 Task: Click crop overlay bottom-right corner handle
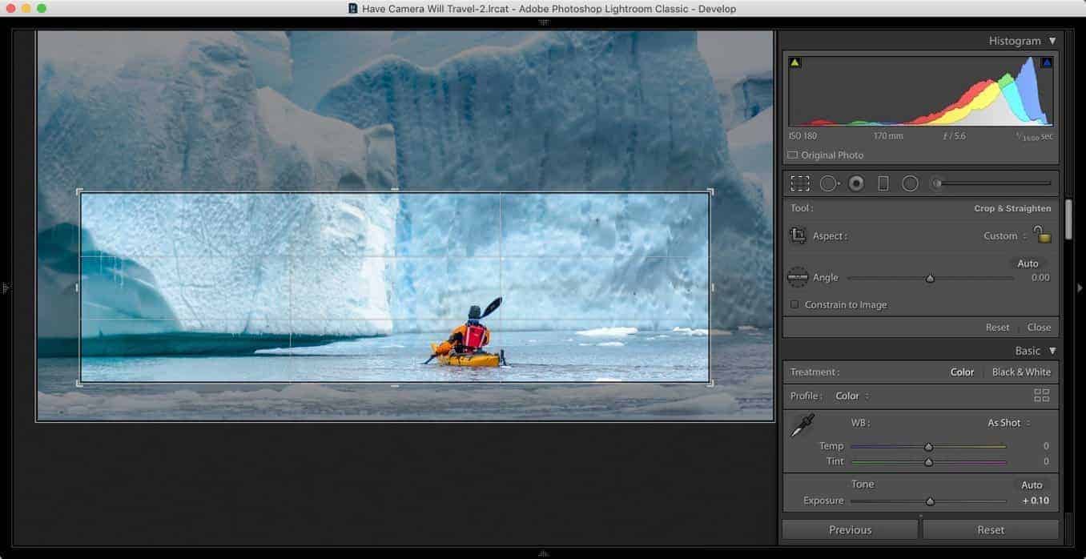pyautogui.click(x=710, y=383)
